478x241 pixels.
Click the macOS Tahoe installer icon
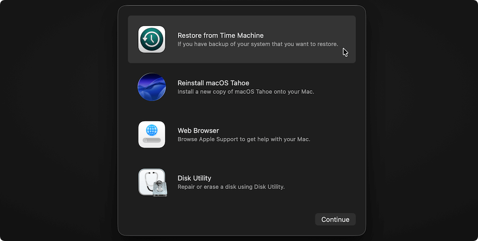point(152,87)
